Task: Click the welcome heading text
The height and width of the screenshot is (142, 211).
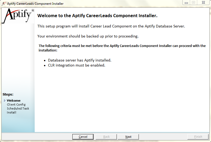Action: (98, 16)
